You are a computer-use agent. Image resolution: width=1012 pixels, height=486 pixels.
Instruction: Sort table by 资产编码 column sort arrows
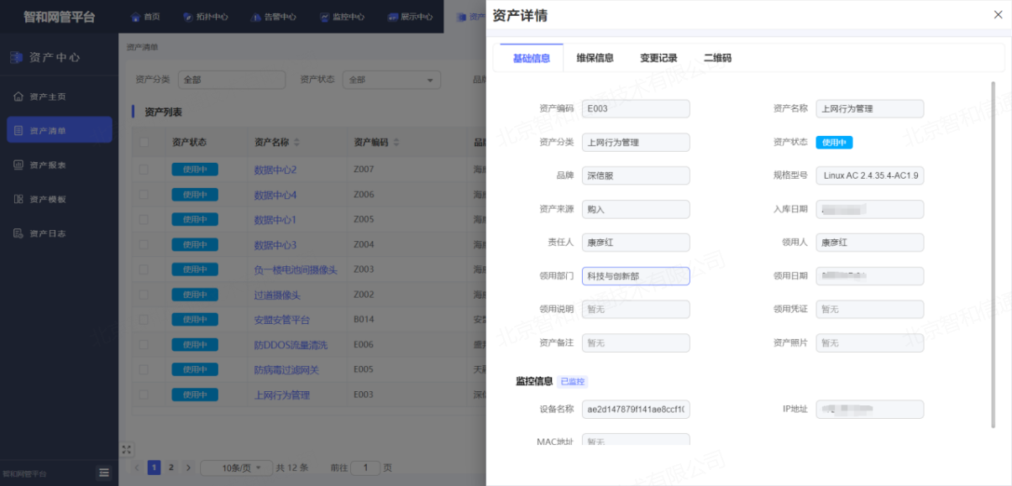point(396,142)
